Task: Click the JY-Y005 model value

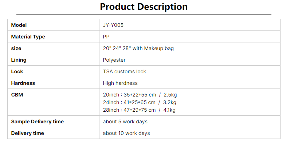Action: coord(113,25)
